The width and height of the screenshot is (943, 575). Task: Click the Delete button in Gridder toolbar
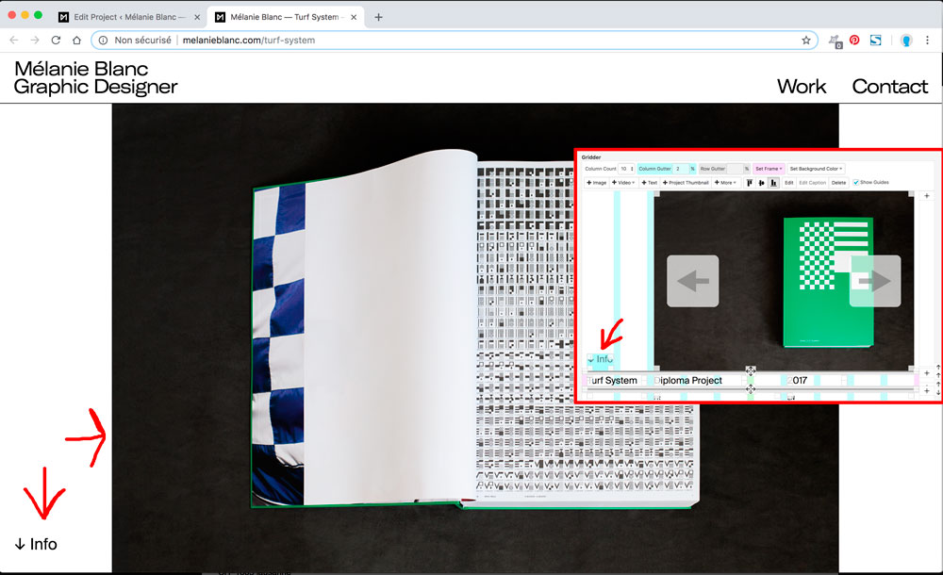click(838, 183)
